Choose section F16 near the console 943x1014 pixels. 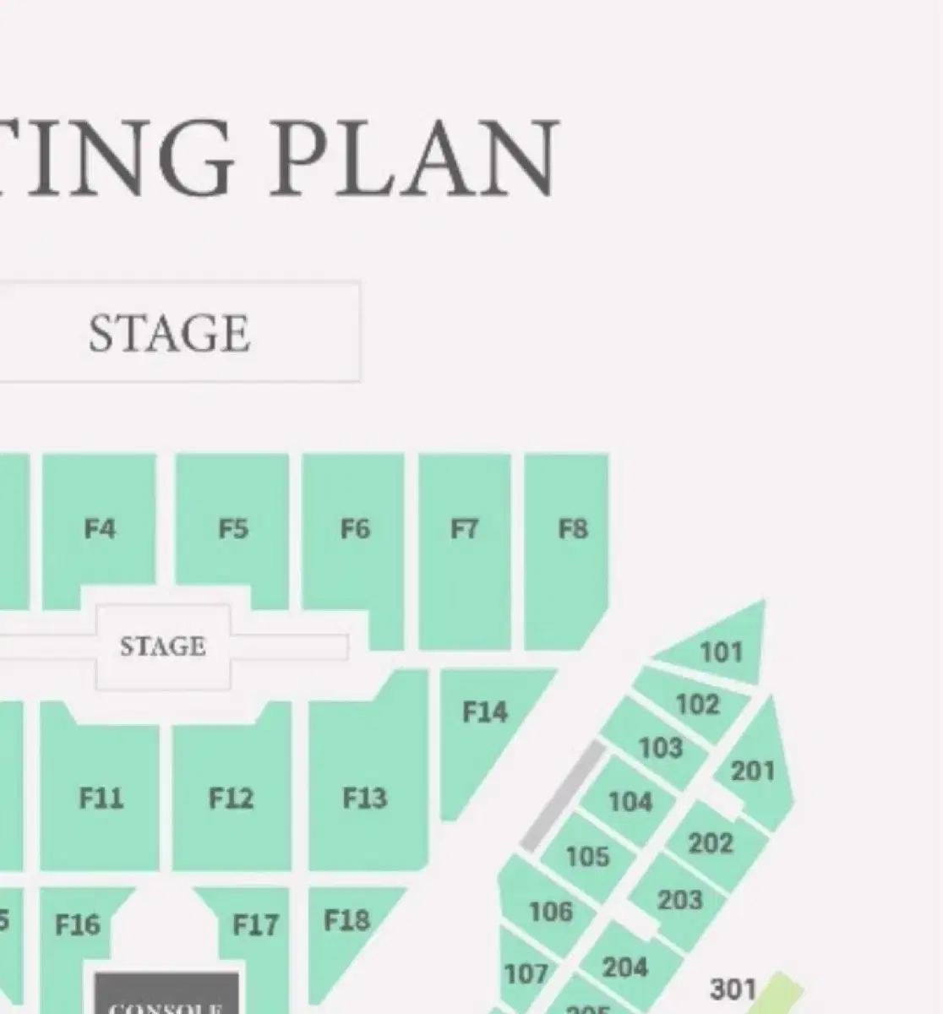pos(77,925)
